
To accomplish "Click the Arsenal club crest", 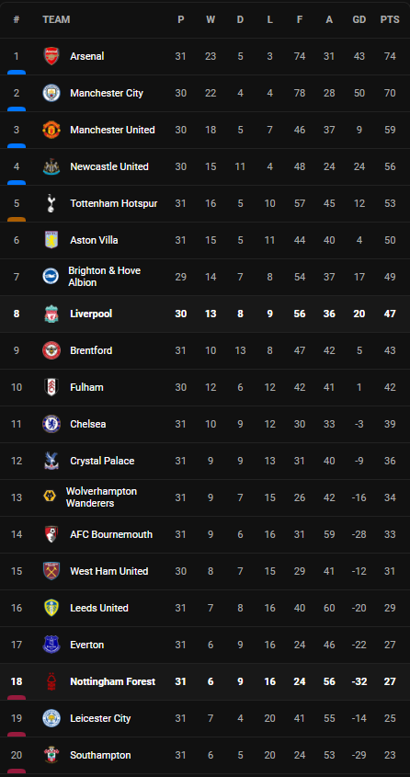I will [51, 56].
